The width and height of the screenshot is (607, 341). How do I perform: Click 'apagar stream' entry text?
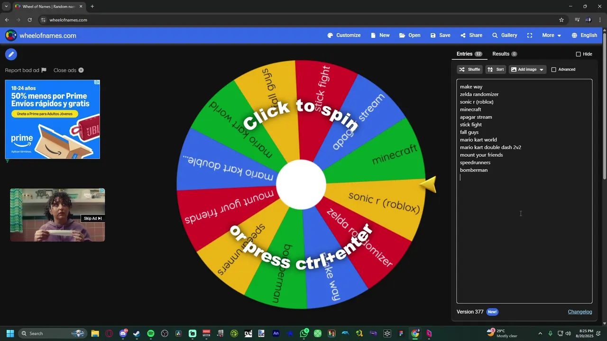[x=476, y=117]
